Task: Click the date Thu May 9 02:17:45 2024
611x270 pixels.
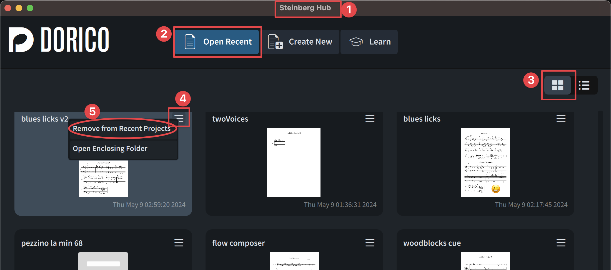Action: (x=531, y=205)
